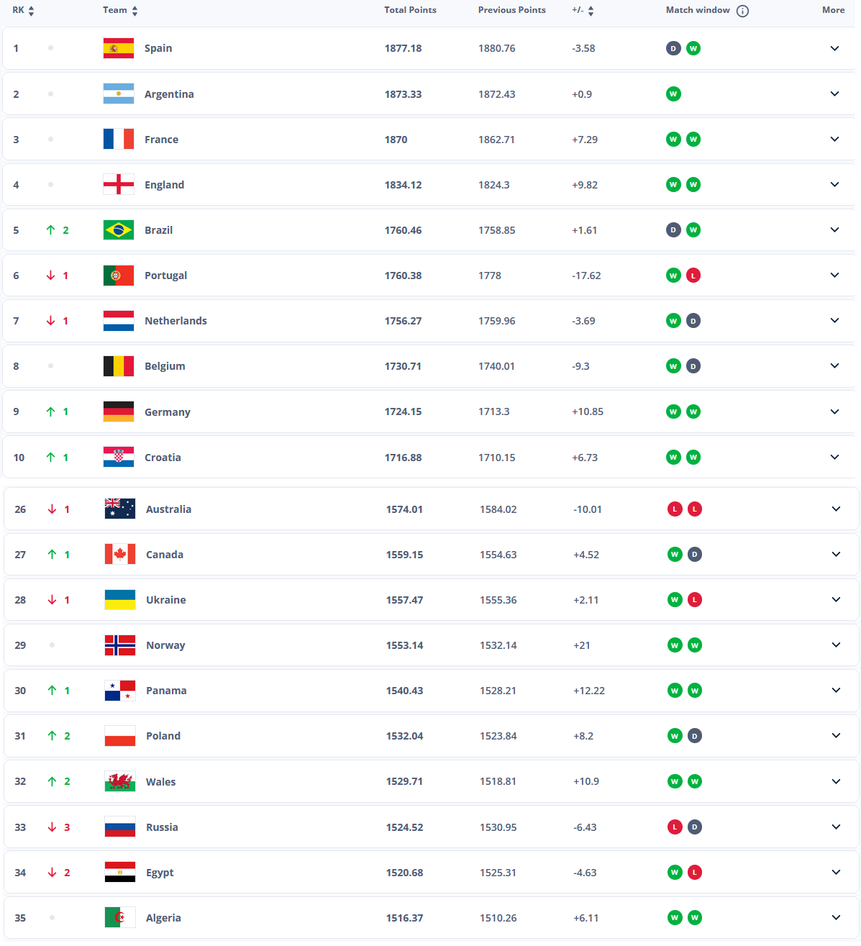Click the Spain flag icon
Image resolution: width=861 pixels, height=946 pixels.
click(119, 48)
